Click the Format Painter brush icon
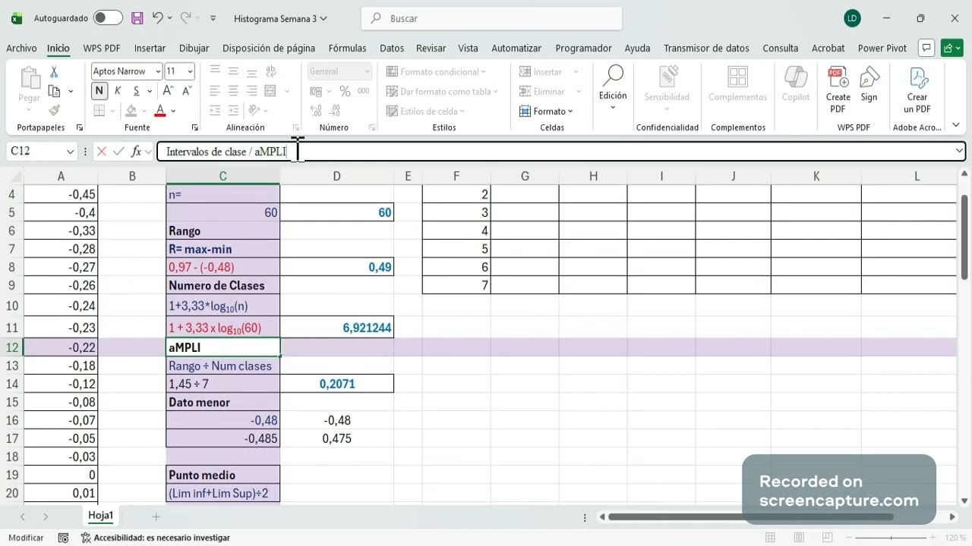972x546 pixels. pyautogui.click(x=54, y=111)
